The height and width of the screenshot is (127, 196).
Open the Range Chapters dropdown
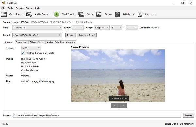pos(102,28)
